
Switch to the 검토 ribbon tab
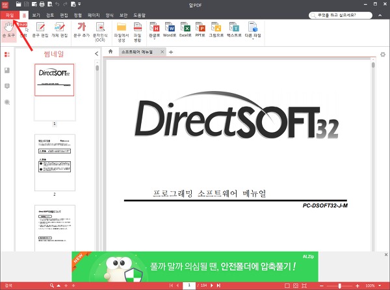coord(50,15)
